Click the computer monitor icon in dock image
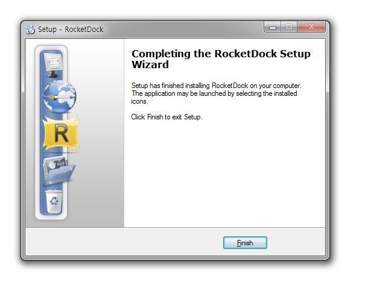The width and height of the screenshot is (371, 293). (x=54, y=65)
